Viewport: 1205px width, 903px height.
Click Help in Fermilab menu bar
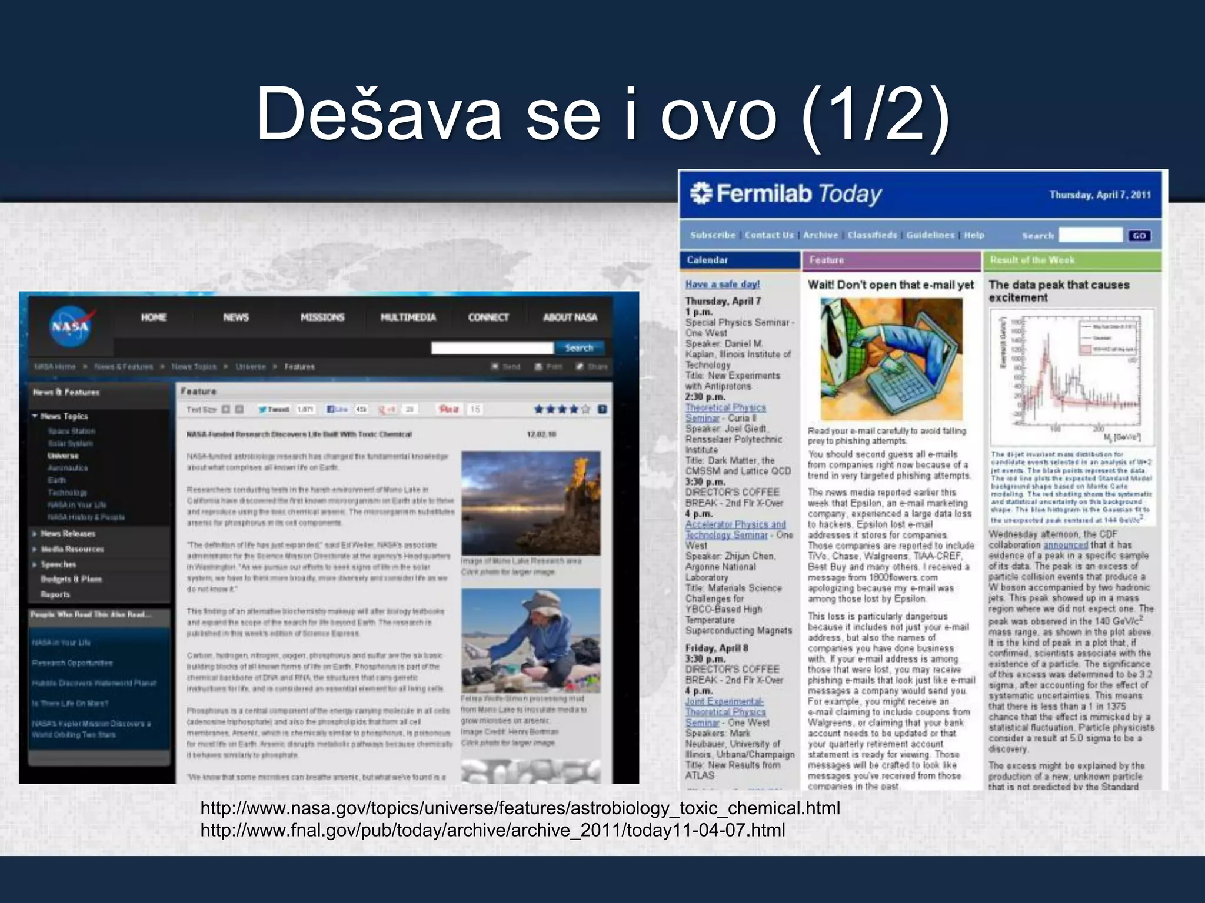[974, 235]
